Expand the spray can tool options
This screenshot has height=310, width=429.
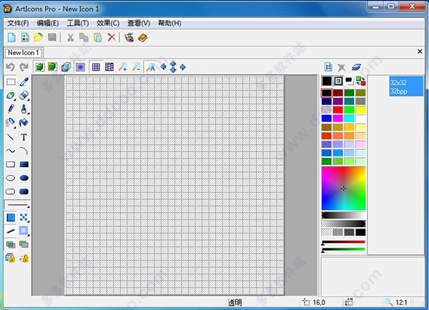(15, 127)
